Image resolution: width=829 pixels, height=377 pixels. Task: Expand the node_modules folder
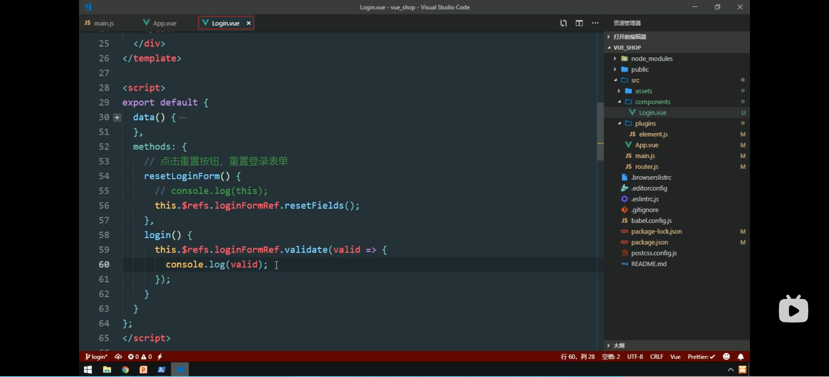coord(677,59)
